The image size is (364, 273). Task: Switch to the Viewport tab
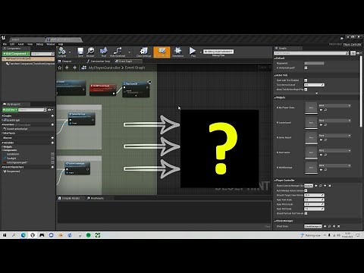(65, 61)
